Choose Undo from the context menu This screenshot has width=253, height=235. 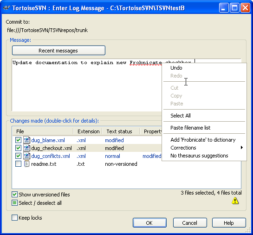[204, 68]
